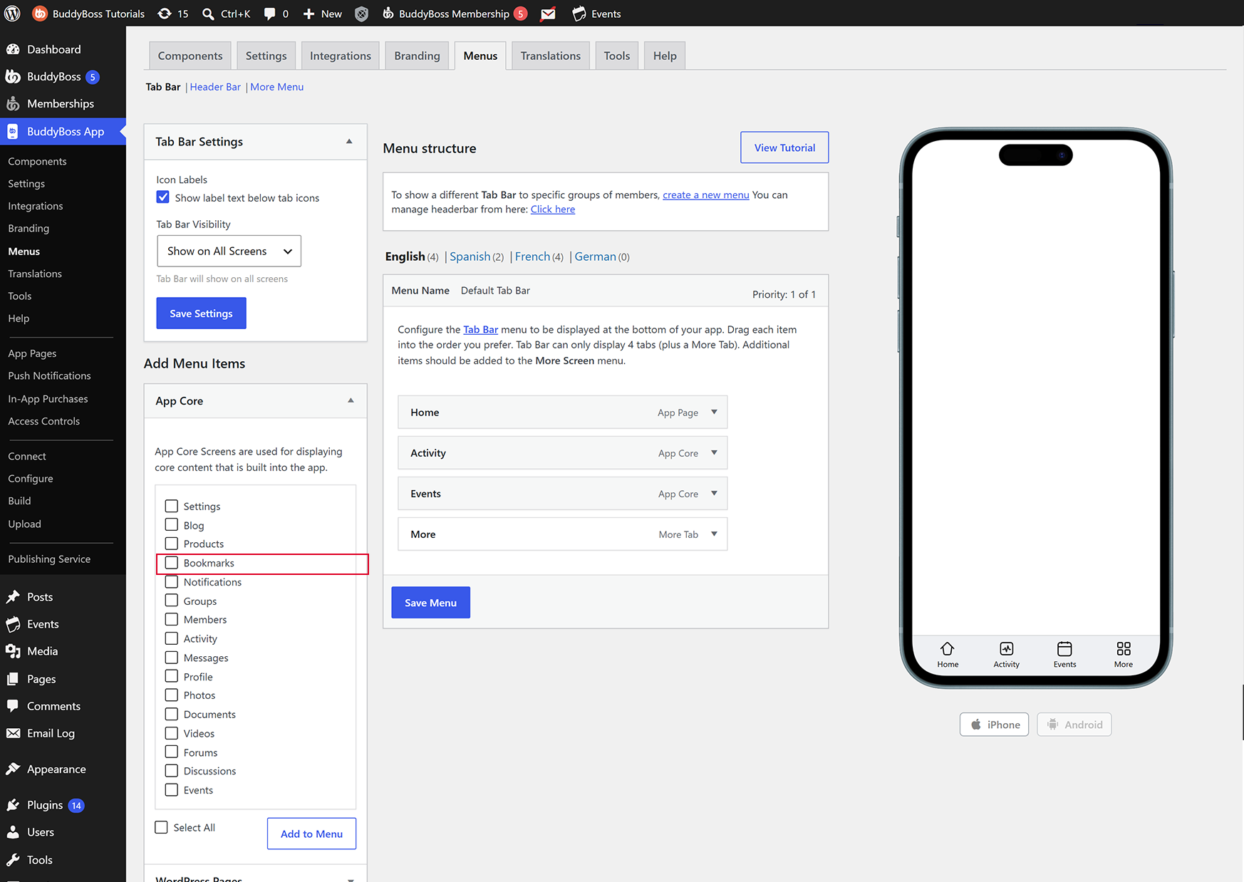Click the search magnifier icon beside Ctrl+K

(x=208, y=14)
